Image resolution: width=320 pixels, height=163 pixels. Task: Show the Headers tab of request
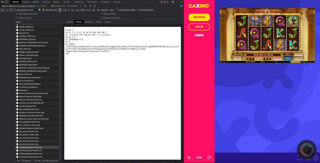pos(69,22)
